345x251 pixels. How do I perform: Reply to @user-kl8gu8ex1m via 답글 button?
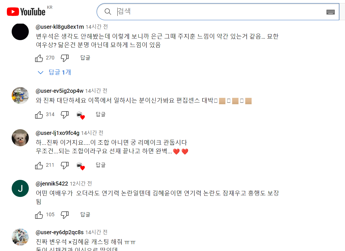pos(85,58)
